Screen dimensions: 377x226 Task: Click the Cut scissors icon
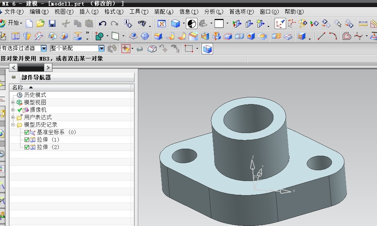[x=66, y=23]
